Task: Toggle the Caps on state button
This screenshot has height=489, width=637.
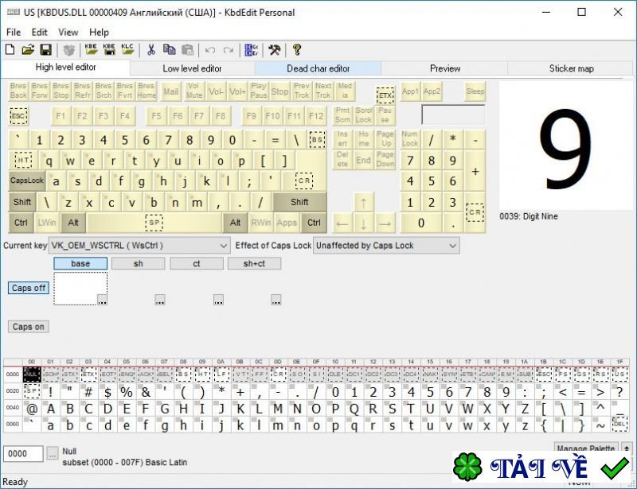Action: 29,327
